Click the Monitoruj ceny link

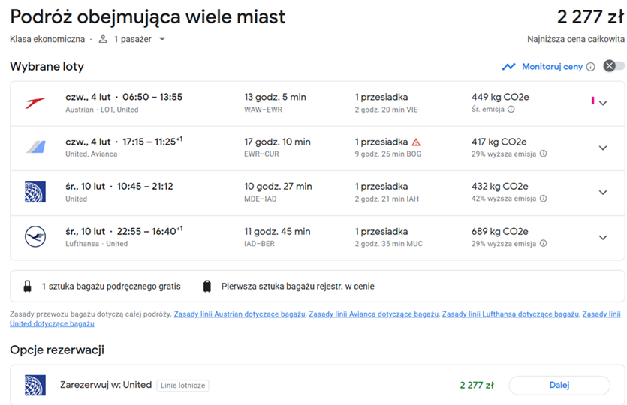[552, 67]
